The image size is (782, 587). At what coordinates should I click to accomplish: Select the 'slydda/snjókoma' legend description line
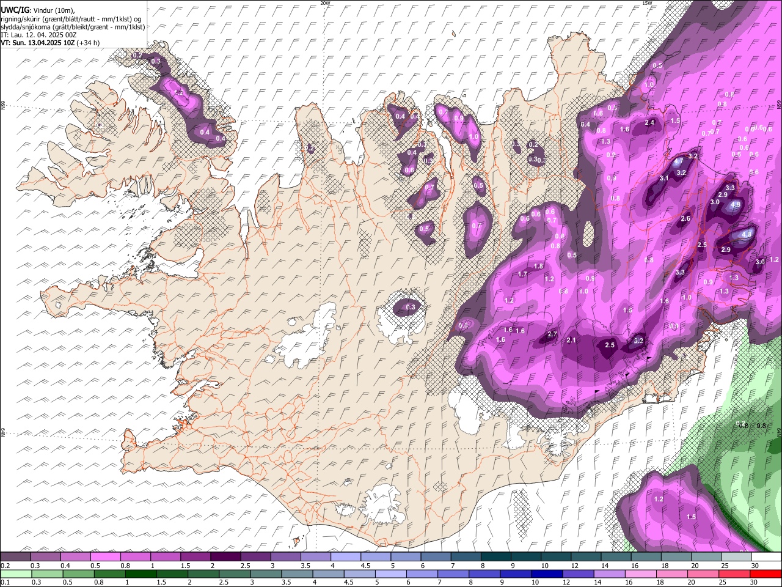[72, 27]
